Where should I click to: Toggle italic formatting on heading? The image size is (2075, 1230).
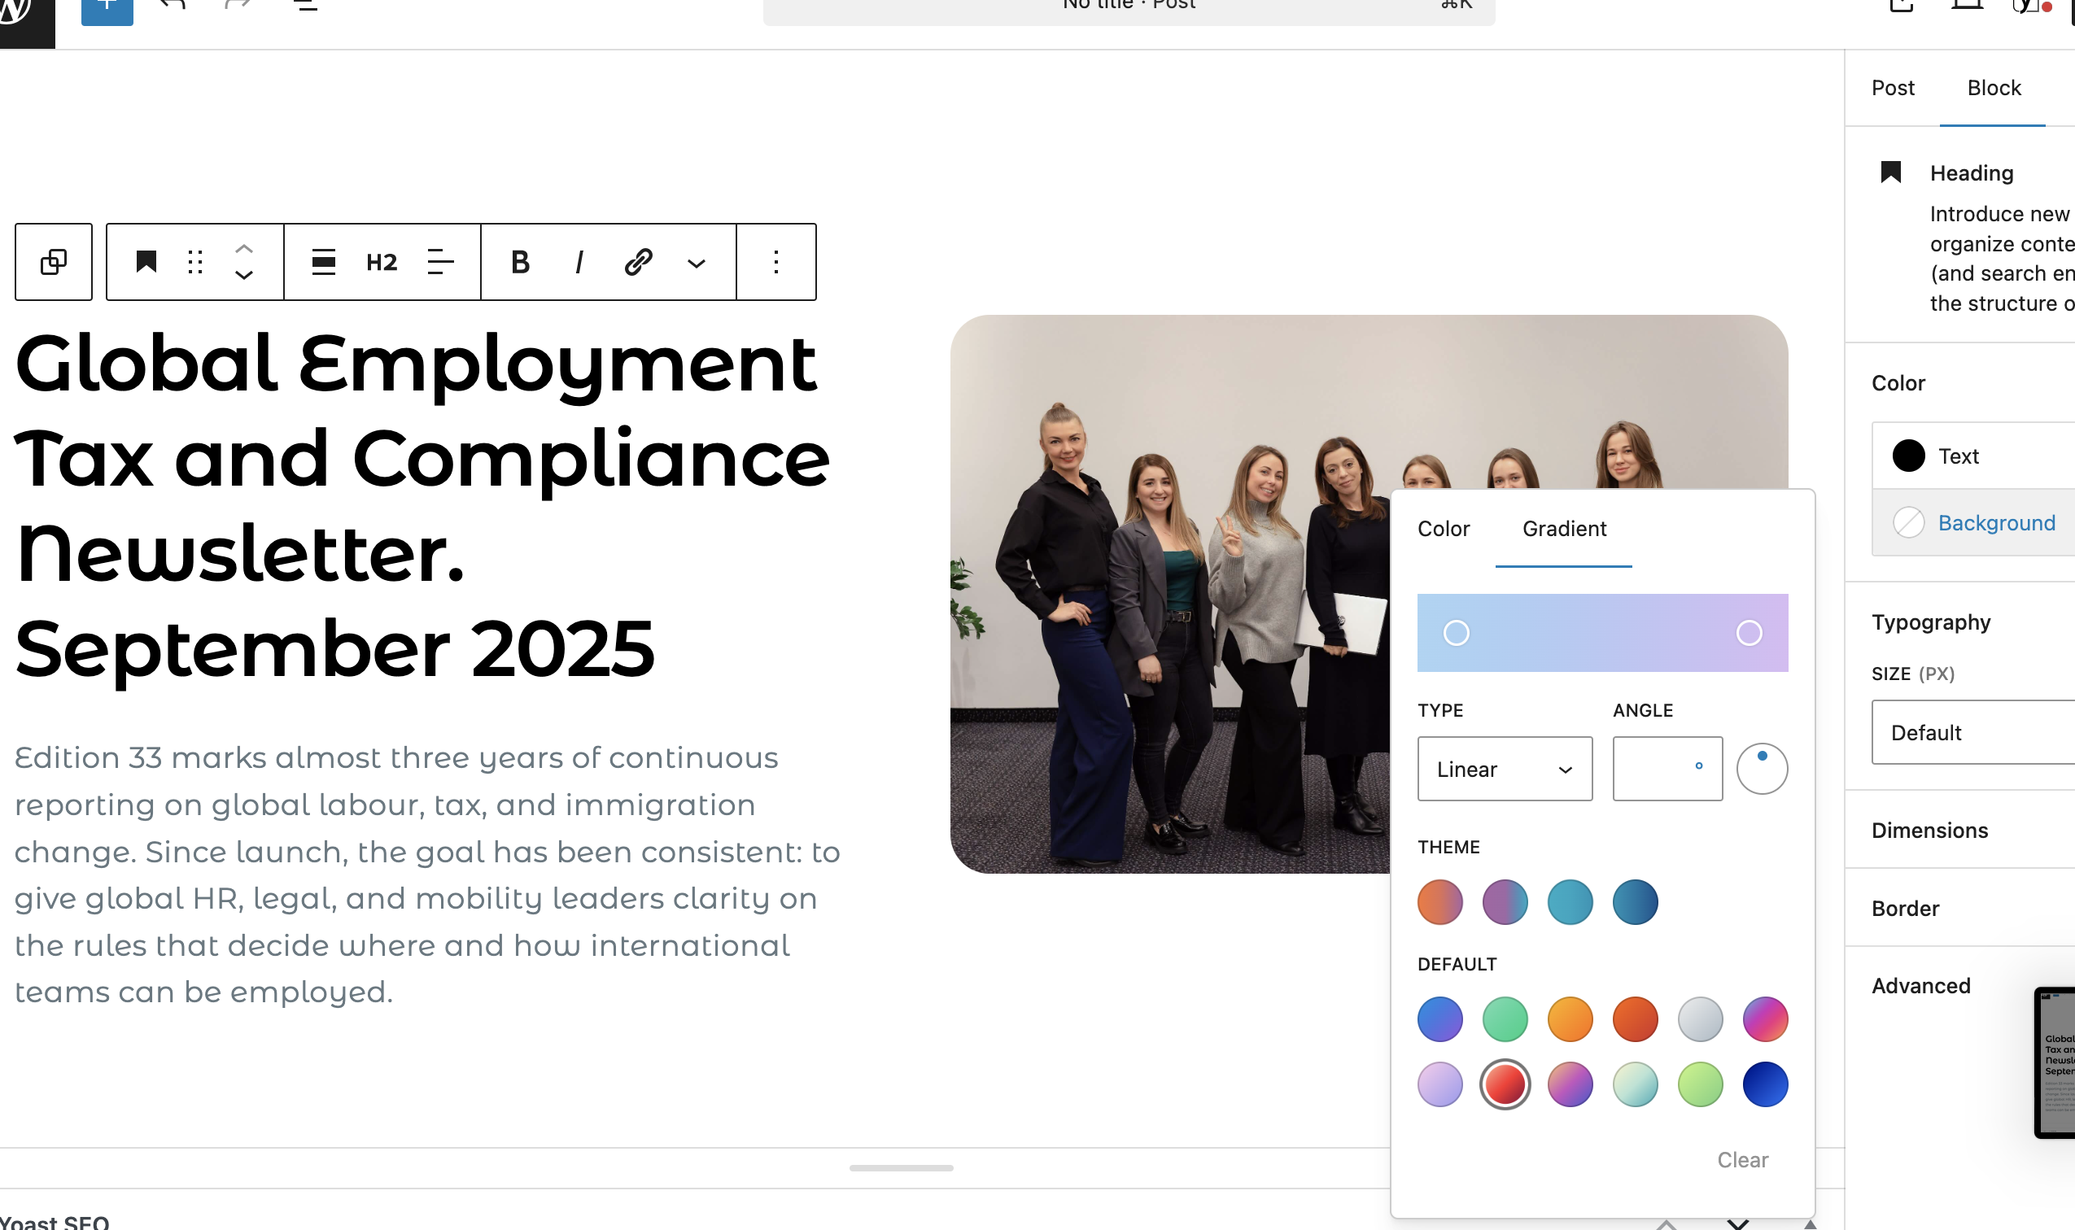coord(579,262)
